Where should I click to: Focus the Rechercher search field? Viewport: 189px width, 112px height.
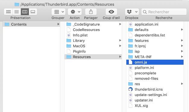coord(164,12)
